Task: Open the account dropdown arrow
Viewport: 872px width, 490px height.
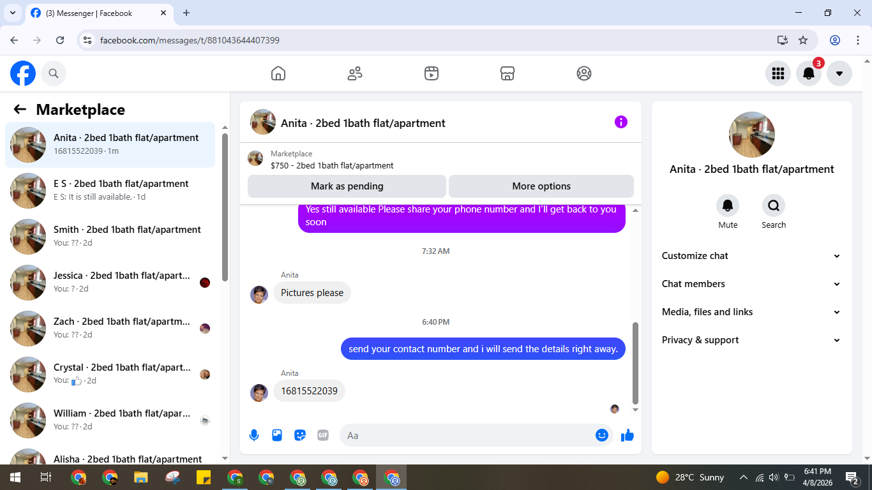Action: 839,73
